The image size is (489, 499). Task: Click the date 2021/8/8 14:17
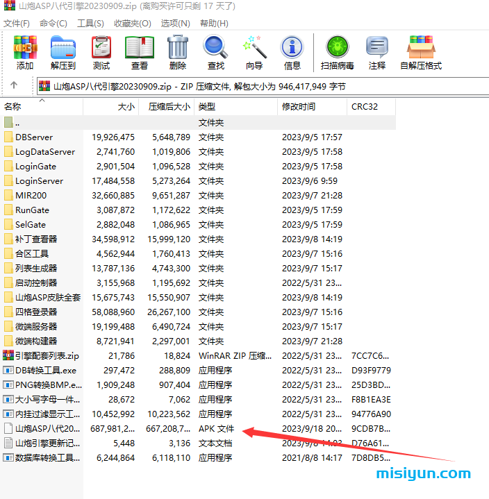[312, 458]
